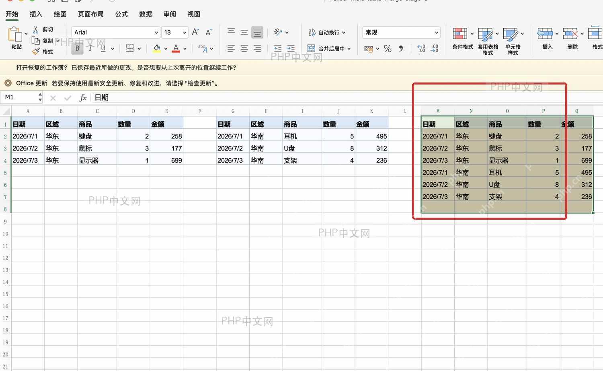
Task: Apply comma style number format
Action: (401, 49)
